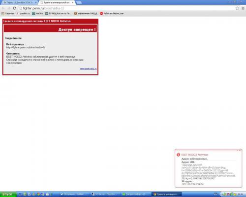
Task: Reload the blocked page
Action: pos(14,8)
